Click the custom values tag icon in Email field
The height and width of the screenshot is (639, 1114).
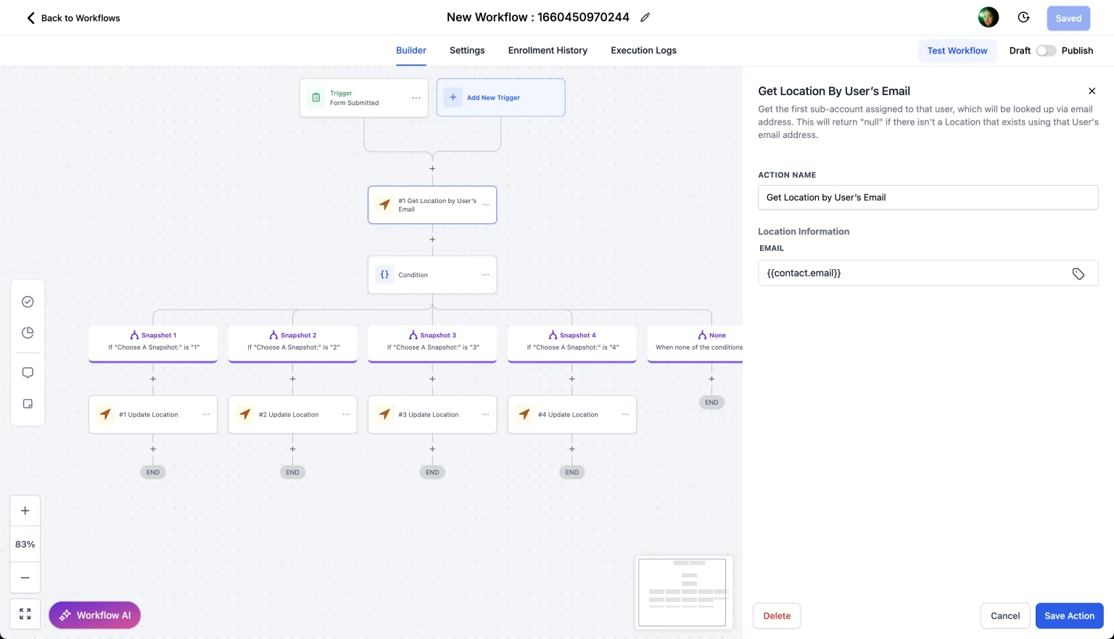1078,273
